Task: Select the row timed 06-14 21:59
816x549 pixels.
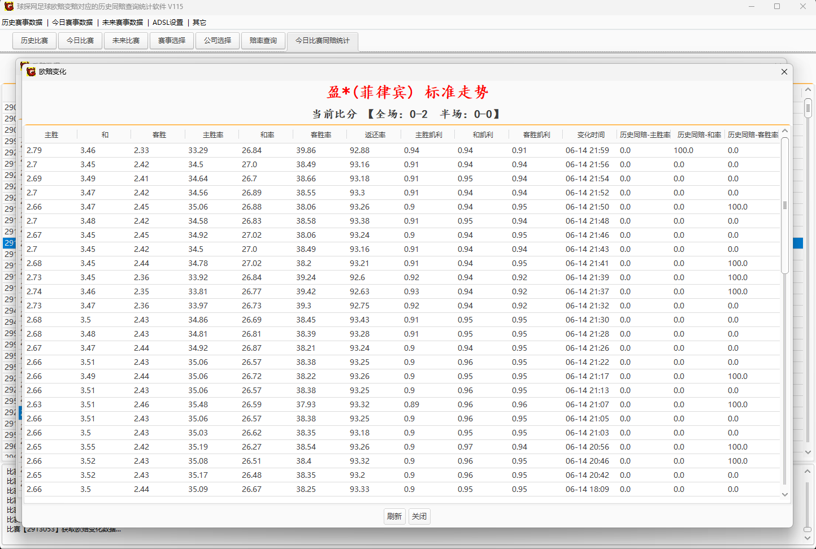Action: click(402, 150)
